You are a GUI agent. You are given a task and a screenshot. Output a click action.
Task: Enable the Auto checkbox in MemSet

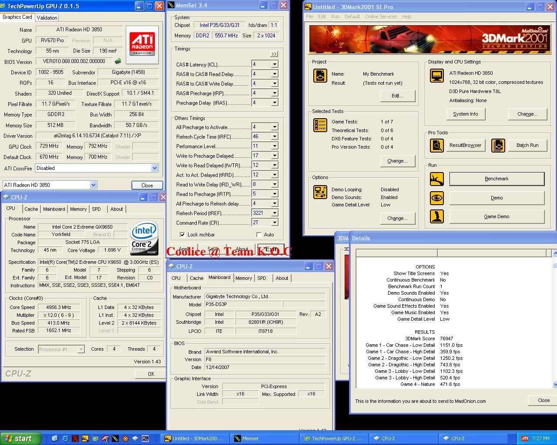[259, 235]
